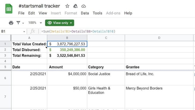This screenshot has width=195, height=110.
Task: Click in the formula bar text
Action: [78, 31]
